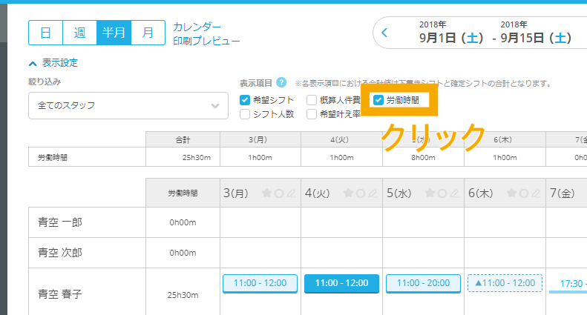Click the pencil edit icon for 4(火)

(373, 193)
